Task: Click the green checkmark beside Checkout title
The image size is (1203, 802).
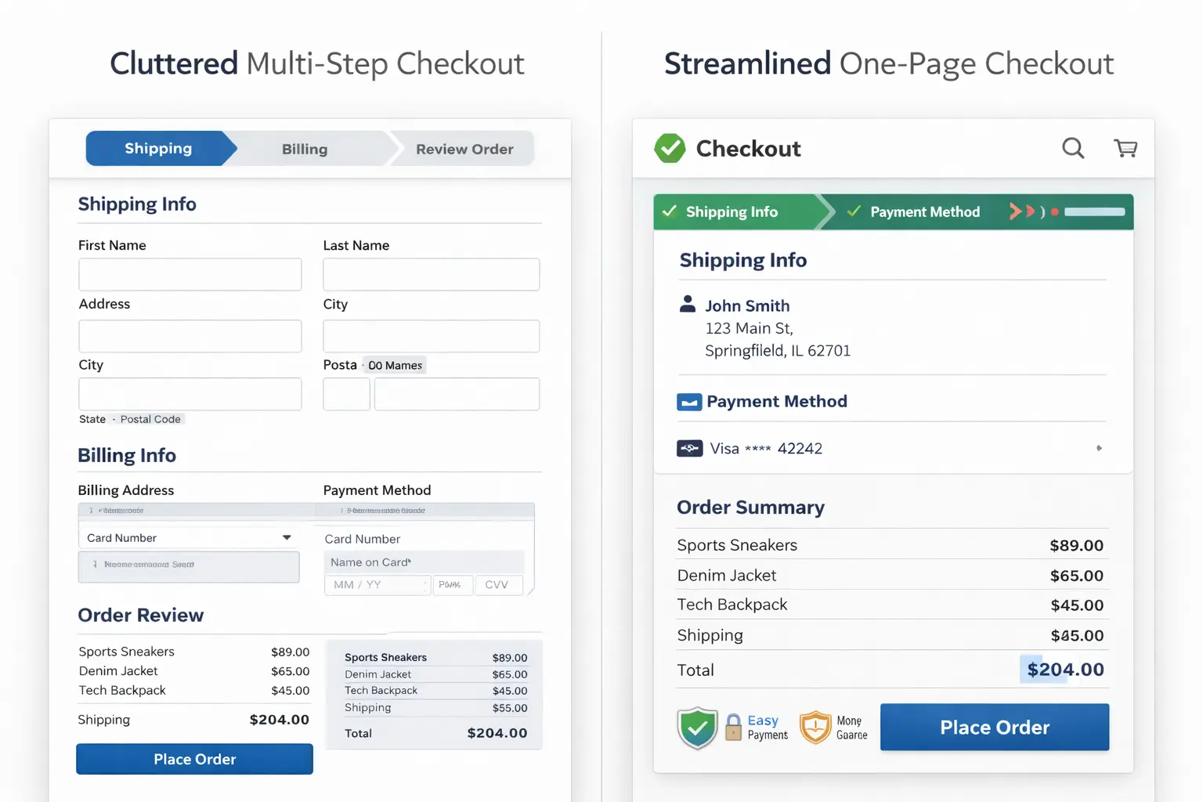Action: pos(670,148)
